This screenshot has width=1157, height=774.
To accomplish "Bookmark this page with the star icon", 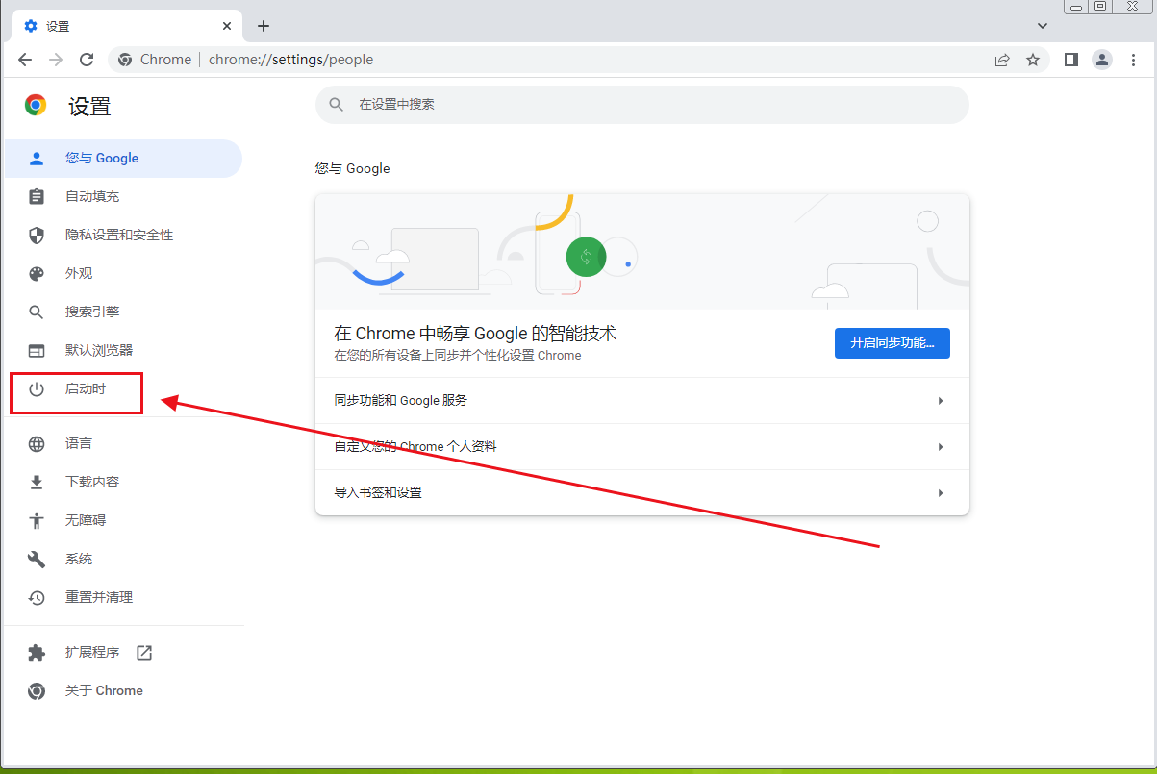I will click(1033, 60).
